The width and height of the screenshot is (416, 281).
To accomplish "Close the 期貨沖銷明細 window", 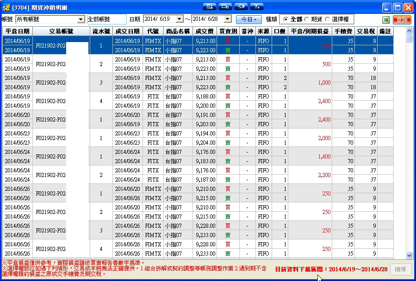I will 408,8.
